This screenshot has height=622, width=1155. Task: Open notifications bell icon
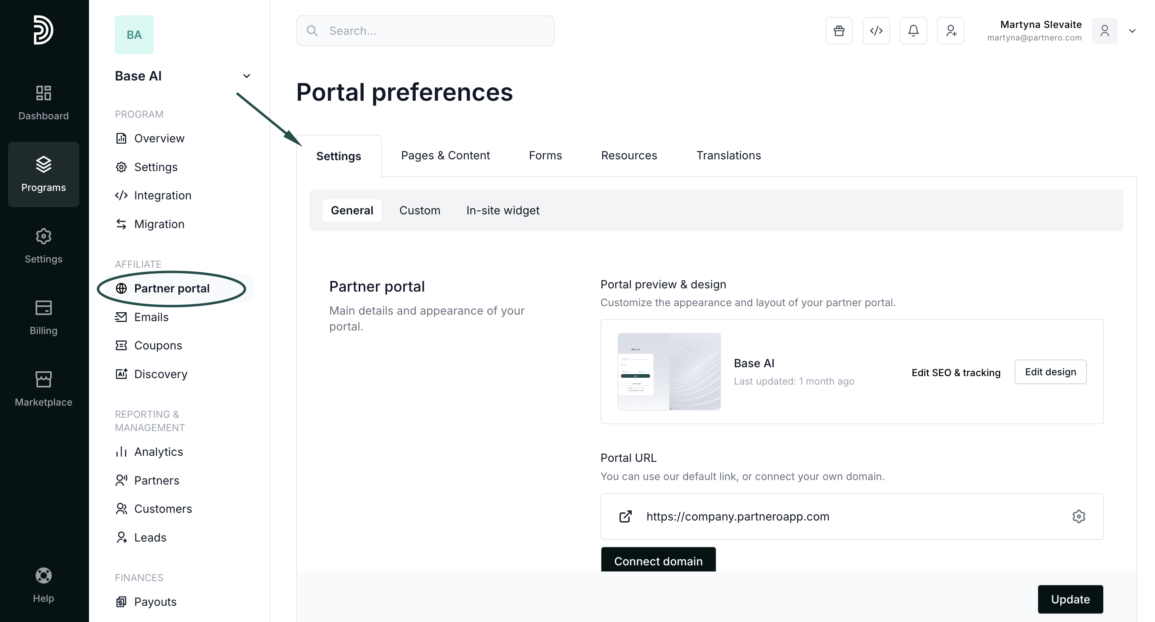point(913,31)
